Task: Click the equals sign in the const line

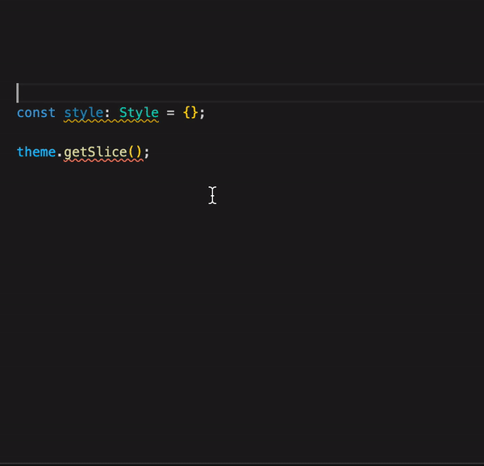Action: tap(170, 113)
